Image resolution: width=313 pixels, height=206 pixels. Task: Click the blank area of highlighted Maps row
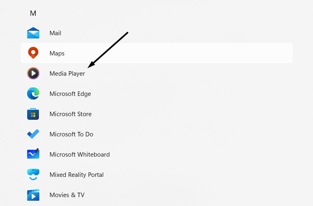pos(182,53)
